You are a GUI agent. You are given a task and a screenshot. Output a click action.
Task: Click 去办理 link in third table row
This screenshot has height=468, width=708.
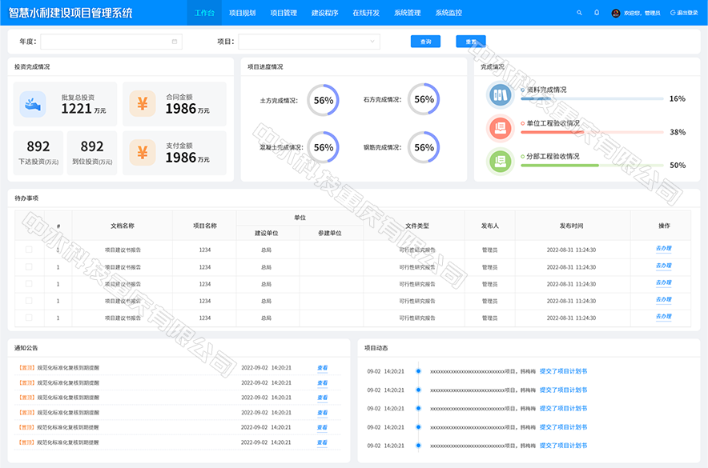(664, 282)
